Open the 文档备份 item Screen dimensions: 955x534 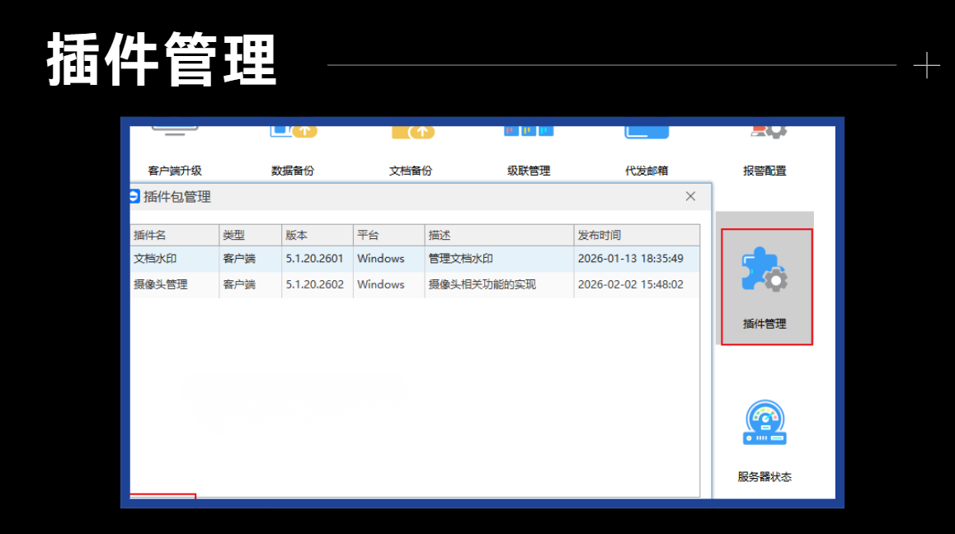click(x=412, y=151)
